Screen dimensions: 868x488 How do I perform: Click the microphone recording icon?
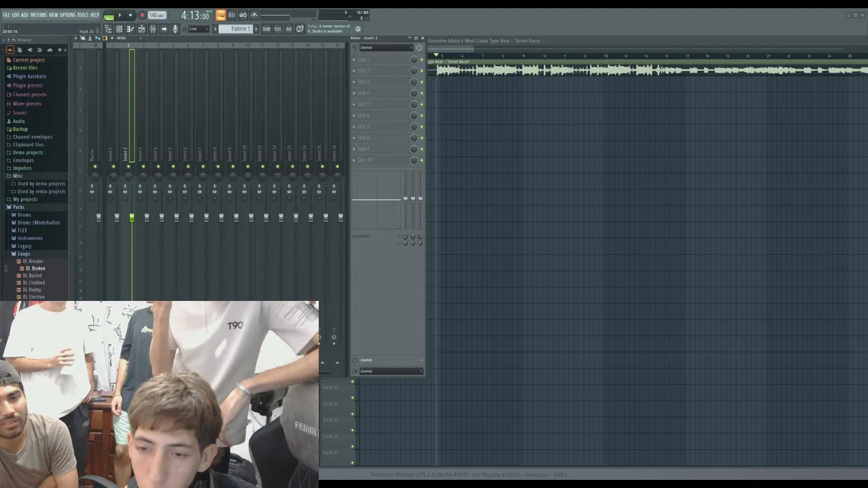pos(175,29)
